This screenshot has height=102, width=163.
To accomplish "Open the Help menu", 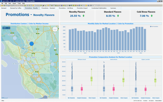I will 23,3.
